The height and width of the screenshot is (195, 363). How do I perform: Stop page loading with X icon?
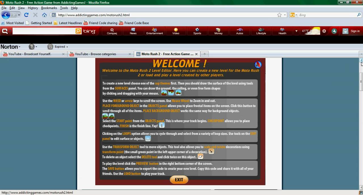click(x=35, y=15)
